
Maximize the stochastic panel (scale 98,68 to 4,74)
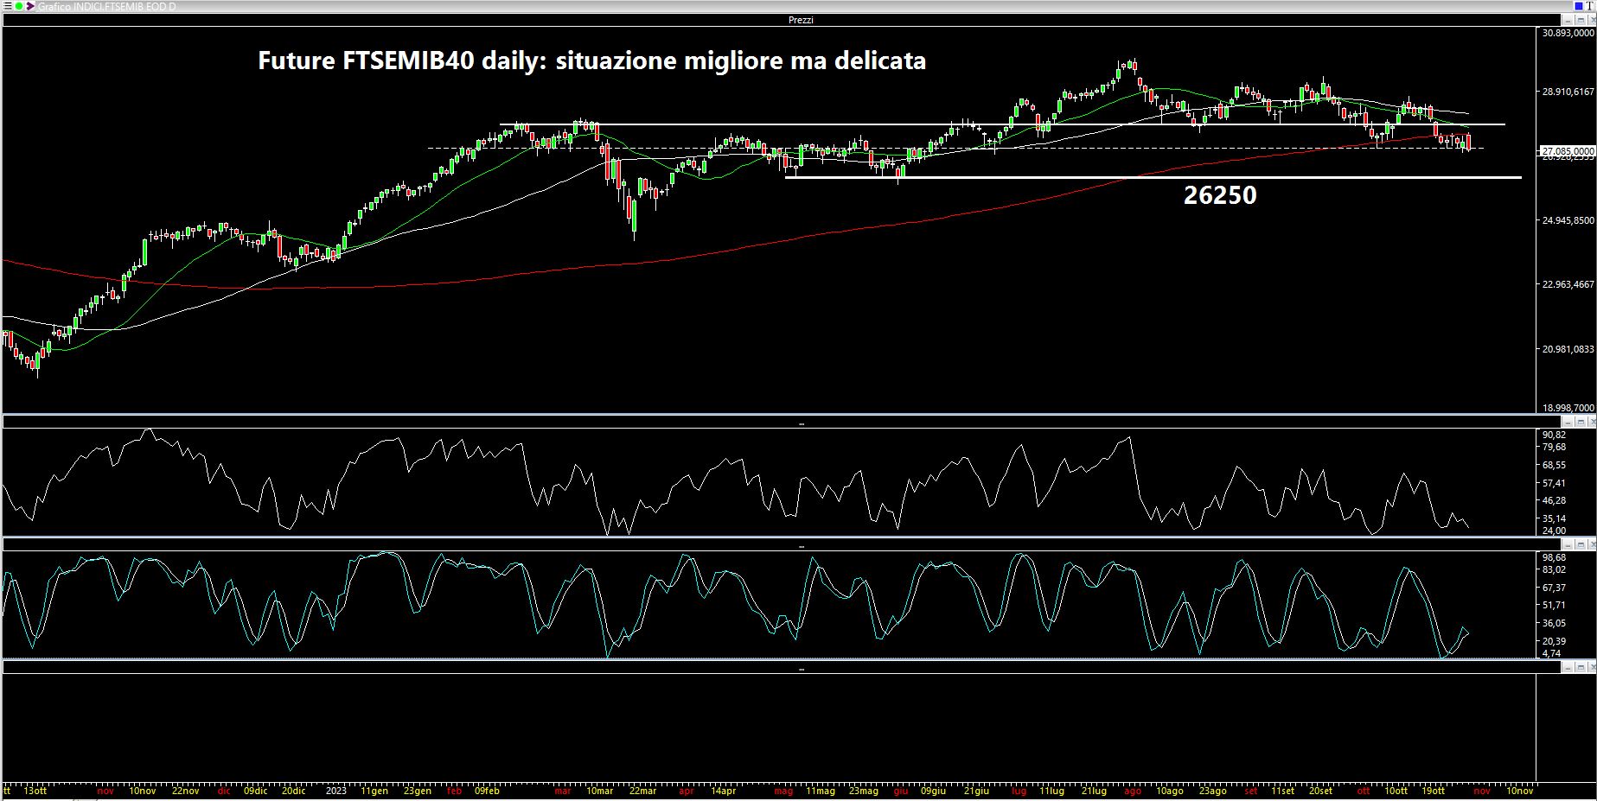coord(1579,544)
